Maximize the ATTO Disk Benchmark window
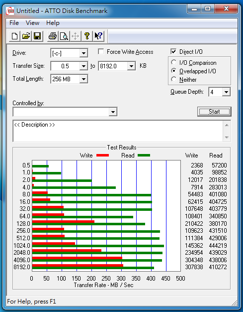Screen dimensions: 243x312 pyautogui.click(x=208, y=8)
